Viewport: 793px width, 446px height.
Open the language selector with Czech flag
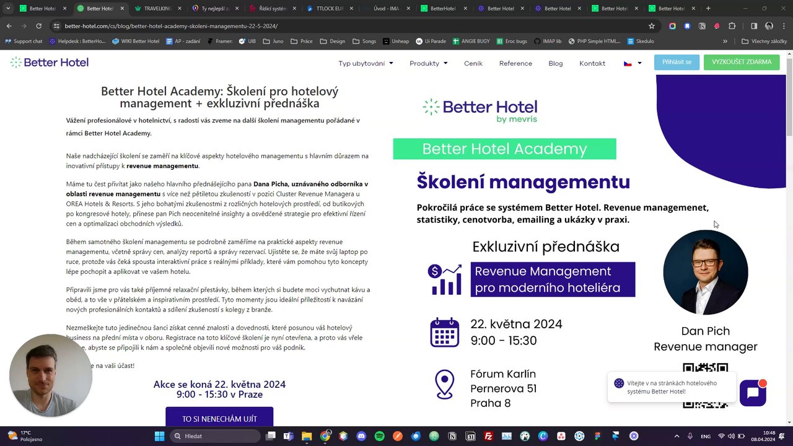point(633,63)
